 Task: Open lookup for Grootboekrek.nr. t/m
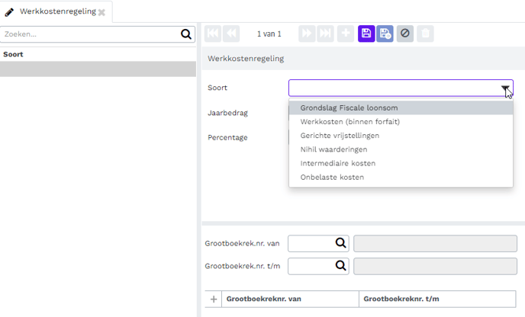tap(340, 266)
